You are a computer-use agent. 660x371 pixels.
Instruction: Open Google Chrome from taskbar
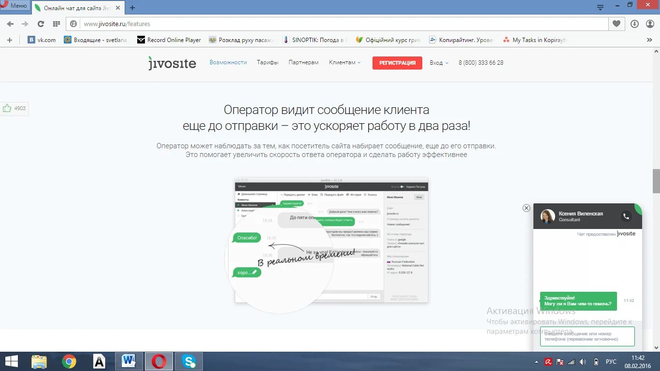point(69,361)
